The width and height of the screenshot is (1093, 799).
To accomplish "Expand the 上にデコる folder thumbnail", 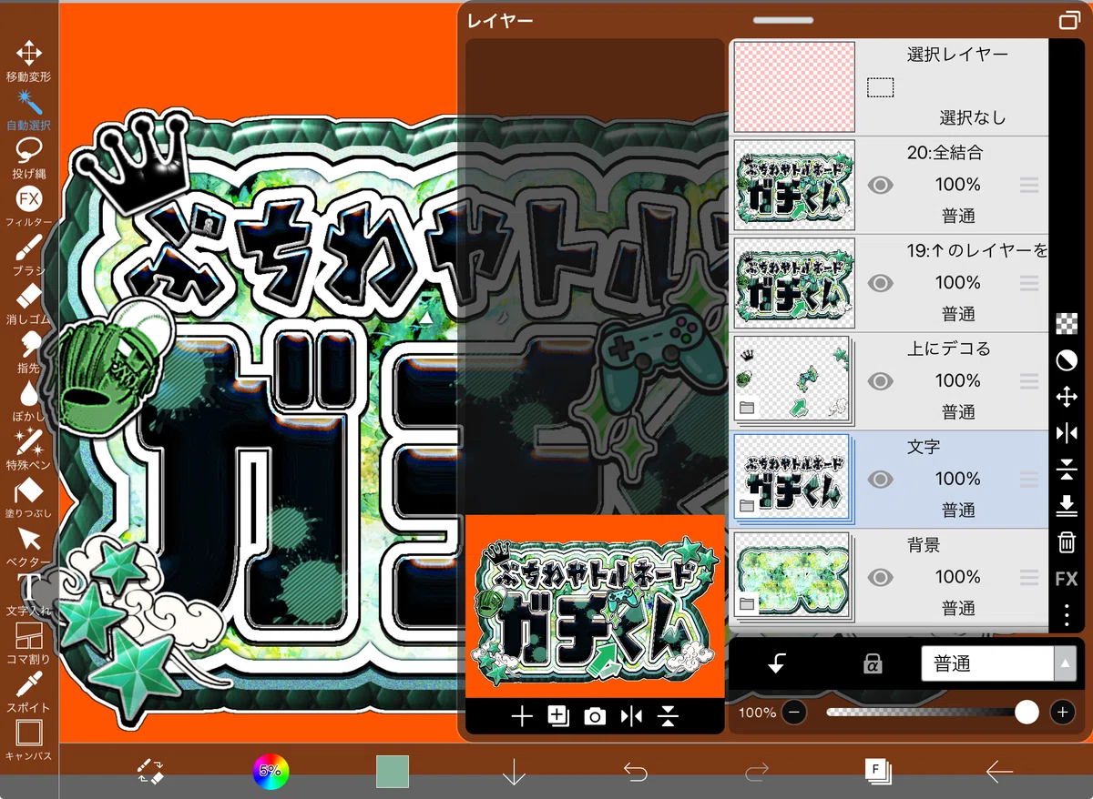I will pyautogui.click(x=792, y=379).
